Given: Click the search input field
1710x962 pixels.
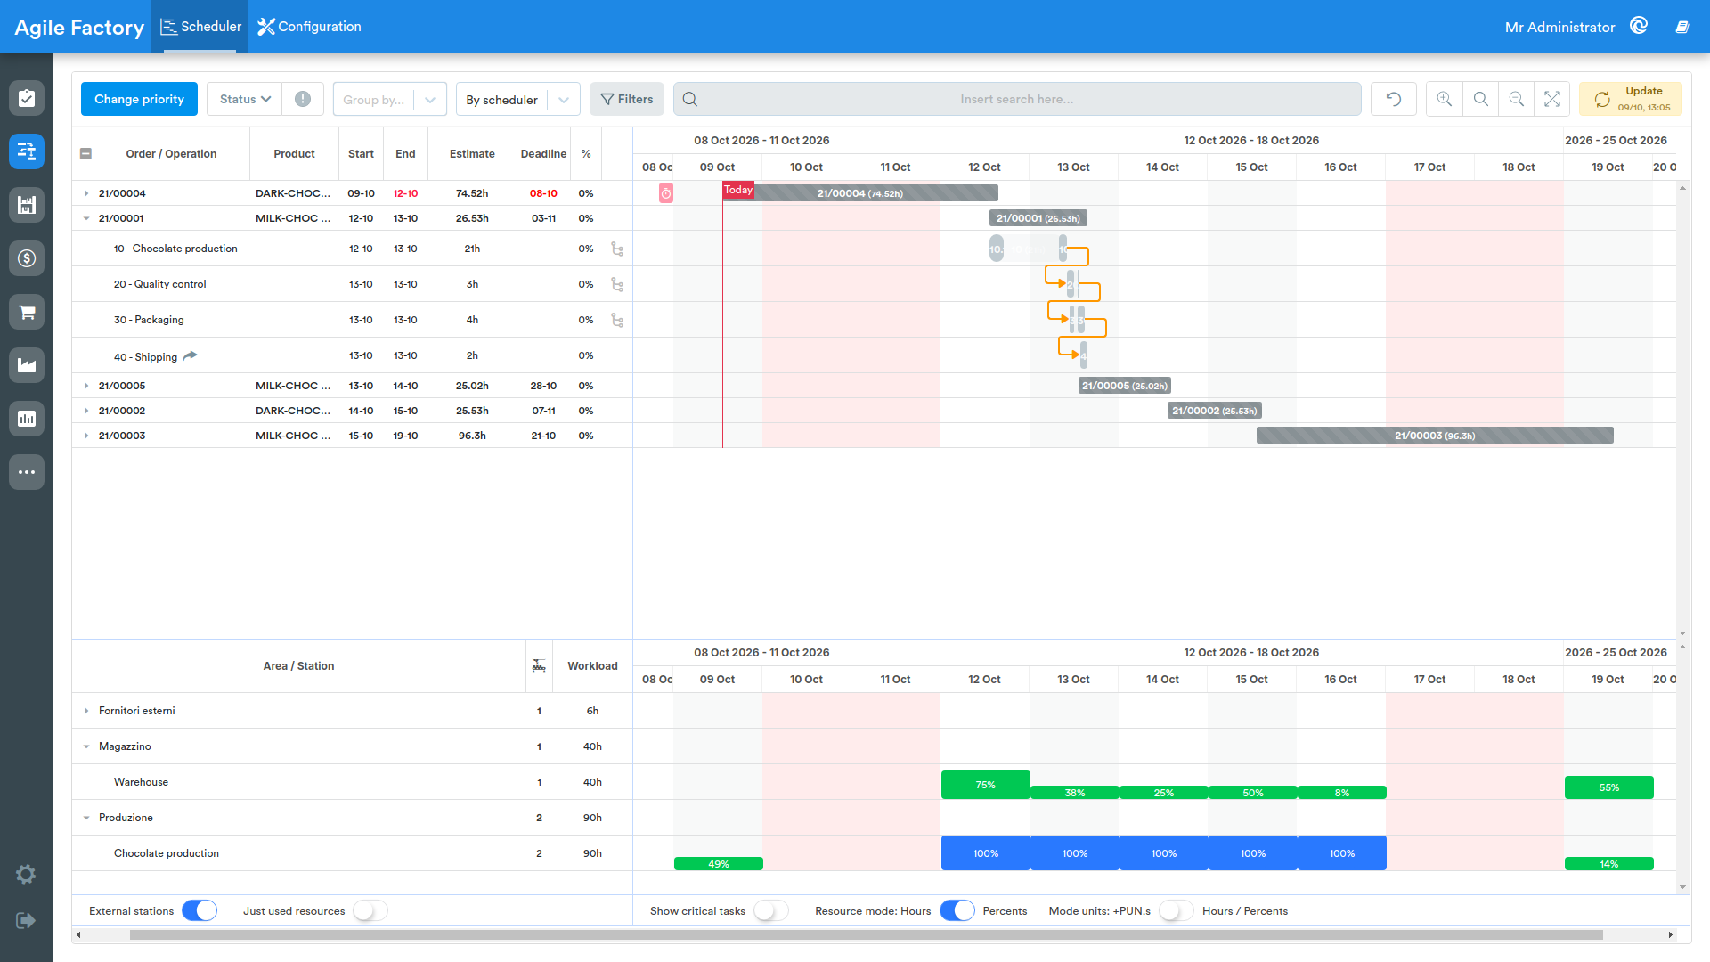Looking at the screenshot, I should click(x=1017, y=99).
